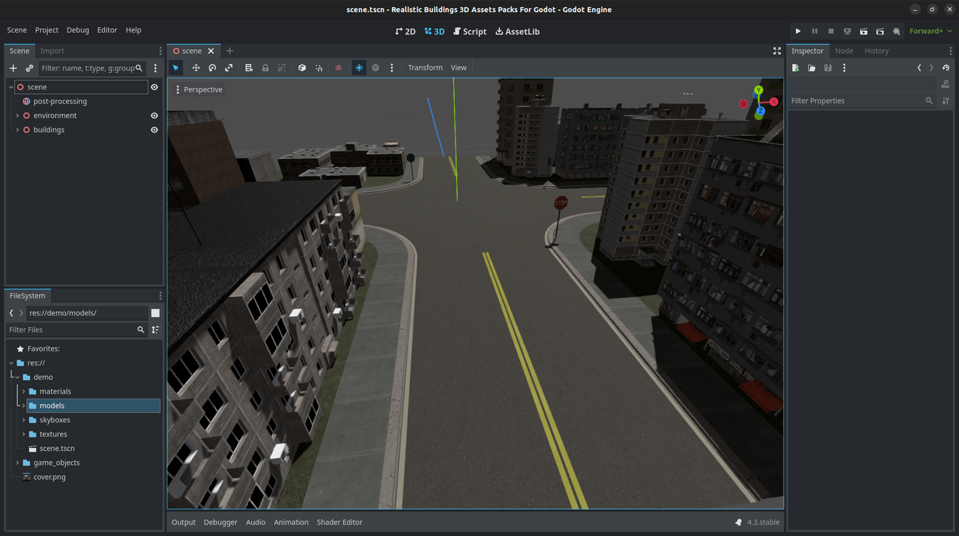The image size is (959, 536).
Task: Hide the buildings node
Action: point(154,130)
